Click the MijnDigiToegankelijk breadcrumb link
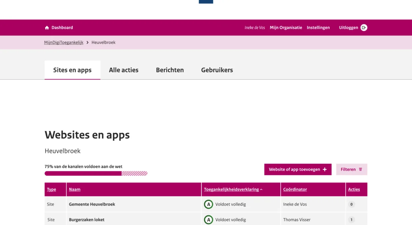Viewport: 412px width, 225px height. 64,42
